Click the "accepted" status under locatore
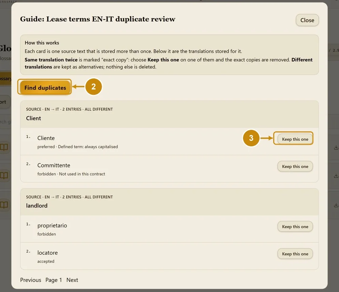Image resolution: width=339 pixels, height=292 pixels. (x=46, y=261)
